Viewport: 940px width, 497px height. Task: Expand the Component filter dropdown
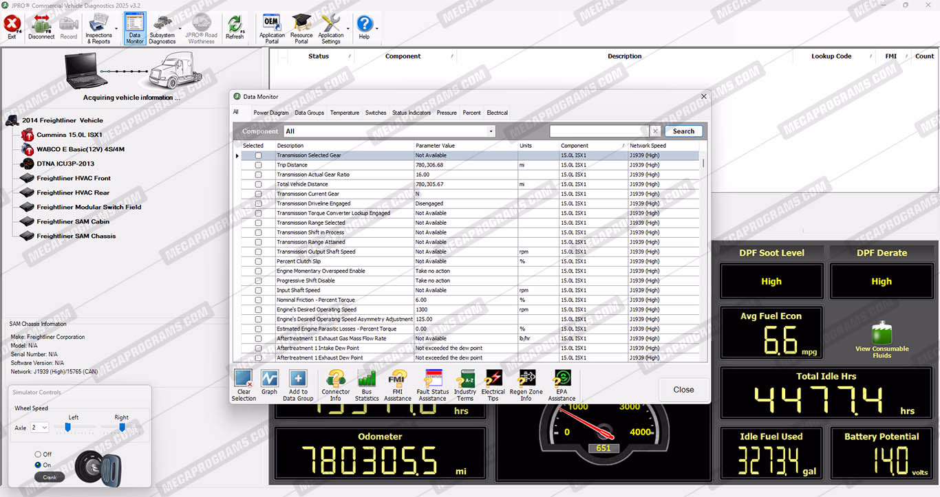(491, 131)
